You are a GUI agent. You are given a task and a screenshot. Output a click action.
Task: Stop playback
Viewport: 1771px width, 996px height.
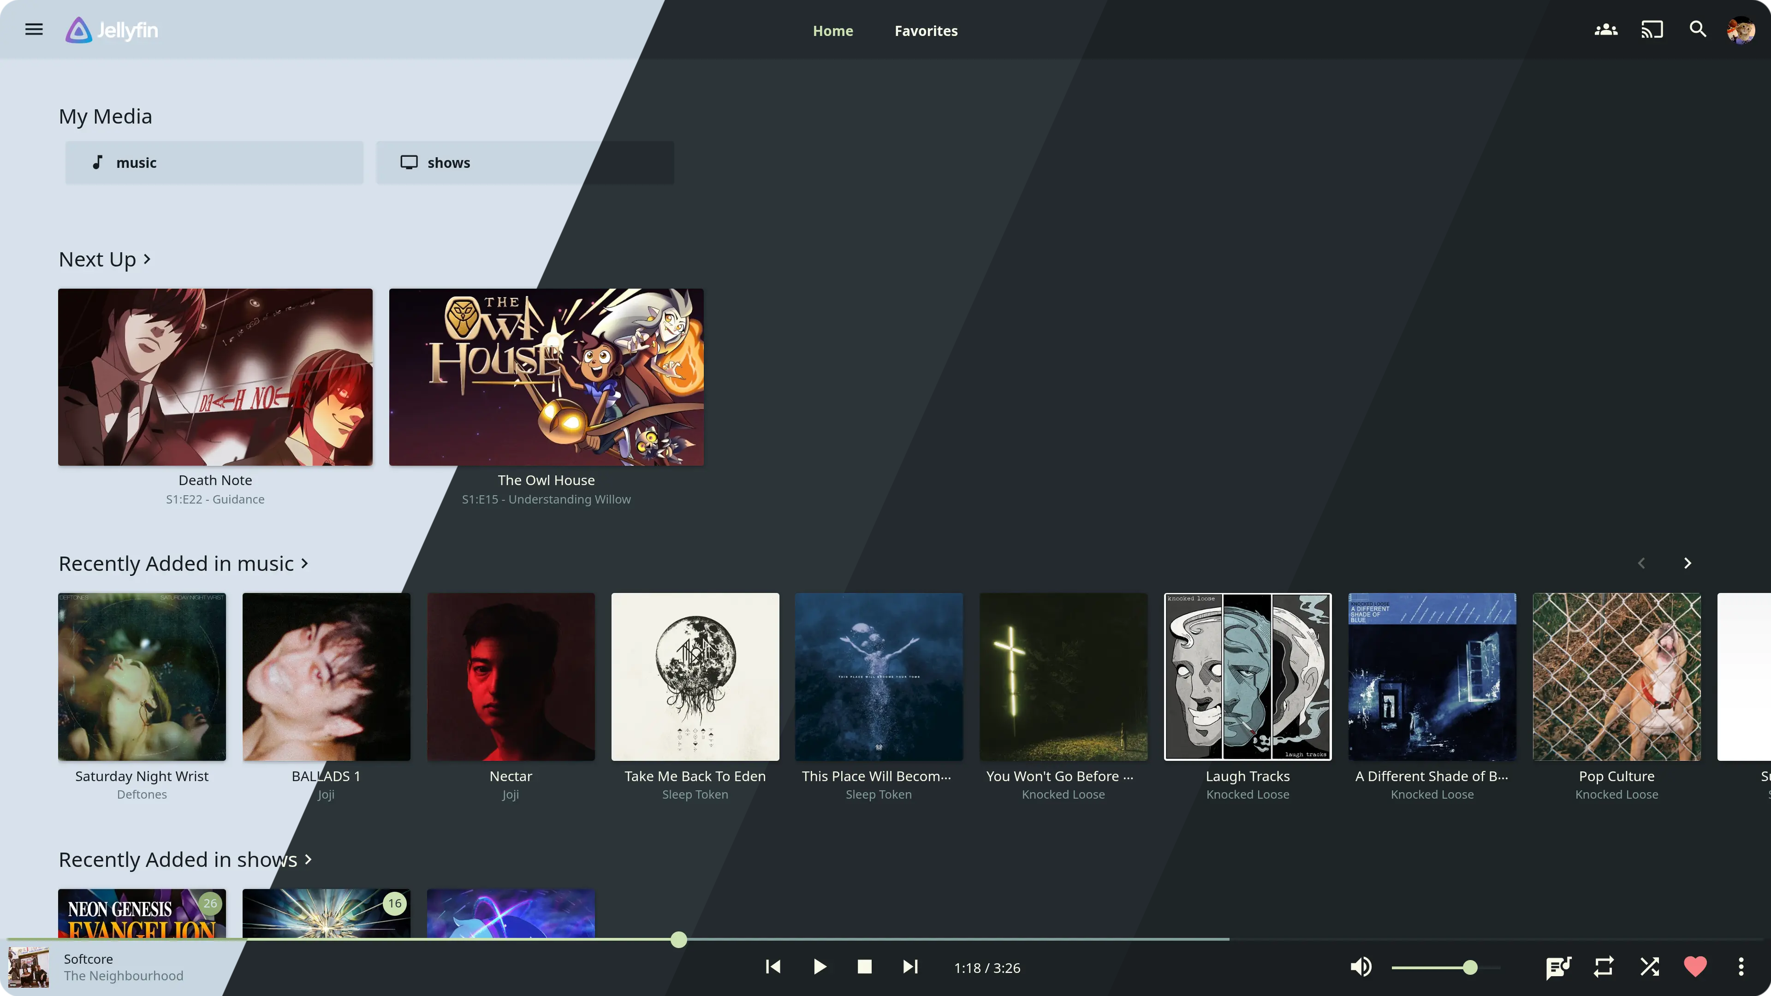click(864, 967)
